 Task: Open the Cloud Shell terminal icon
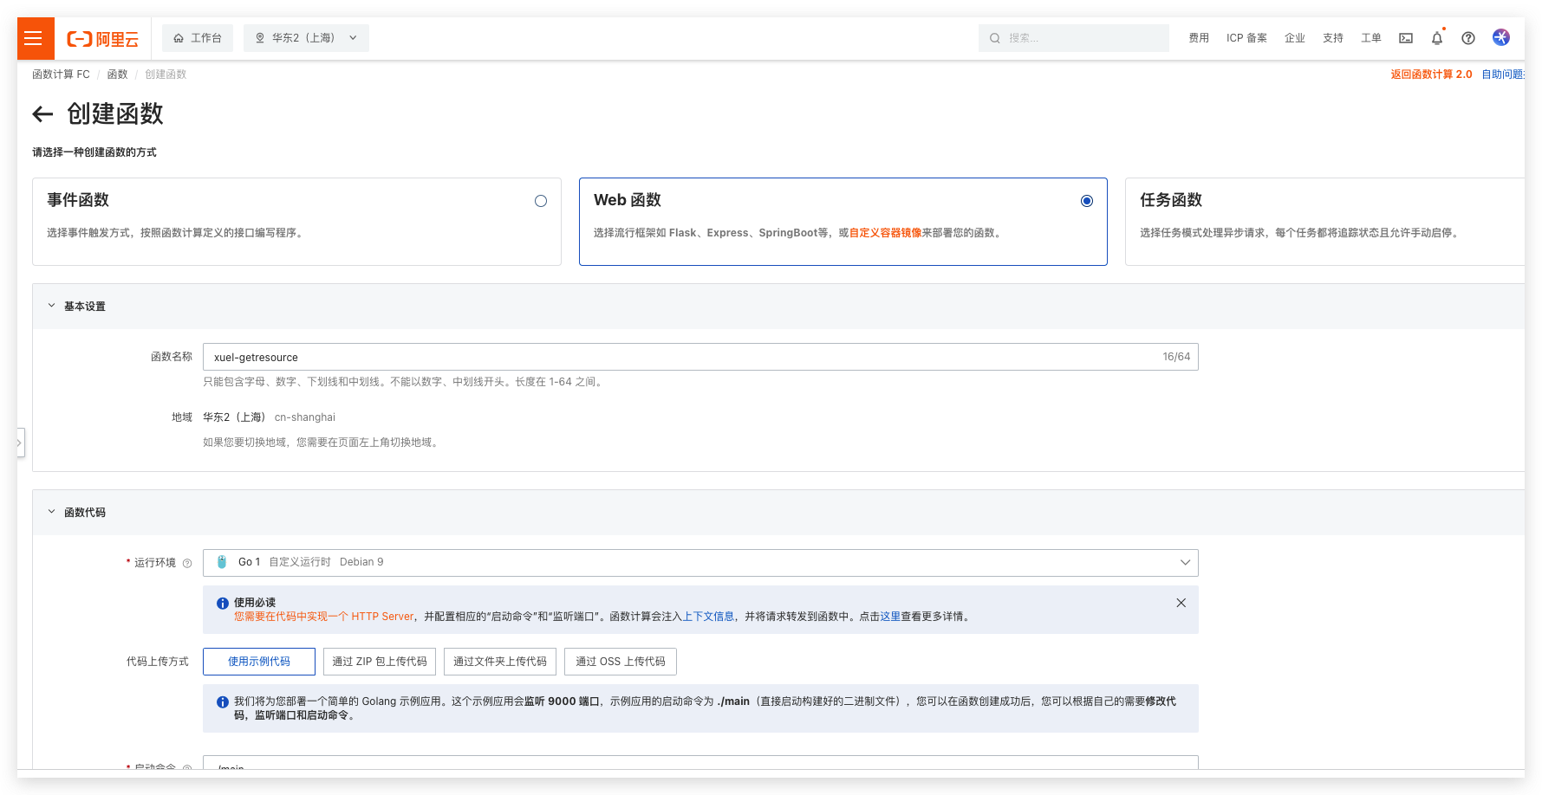tap(1406, 38)
